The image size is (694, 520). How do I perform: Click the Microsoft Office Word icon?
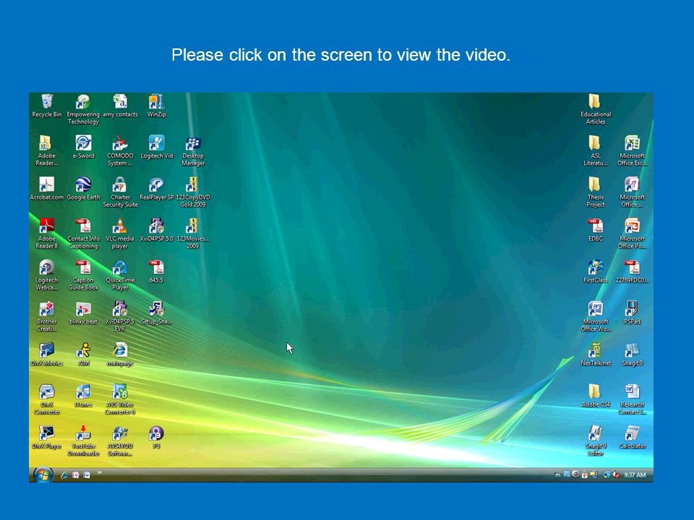[595, 316]
